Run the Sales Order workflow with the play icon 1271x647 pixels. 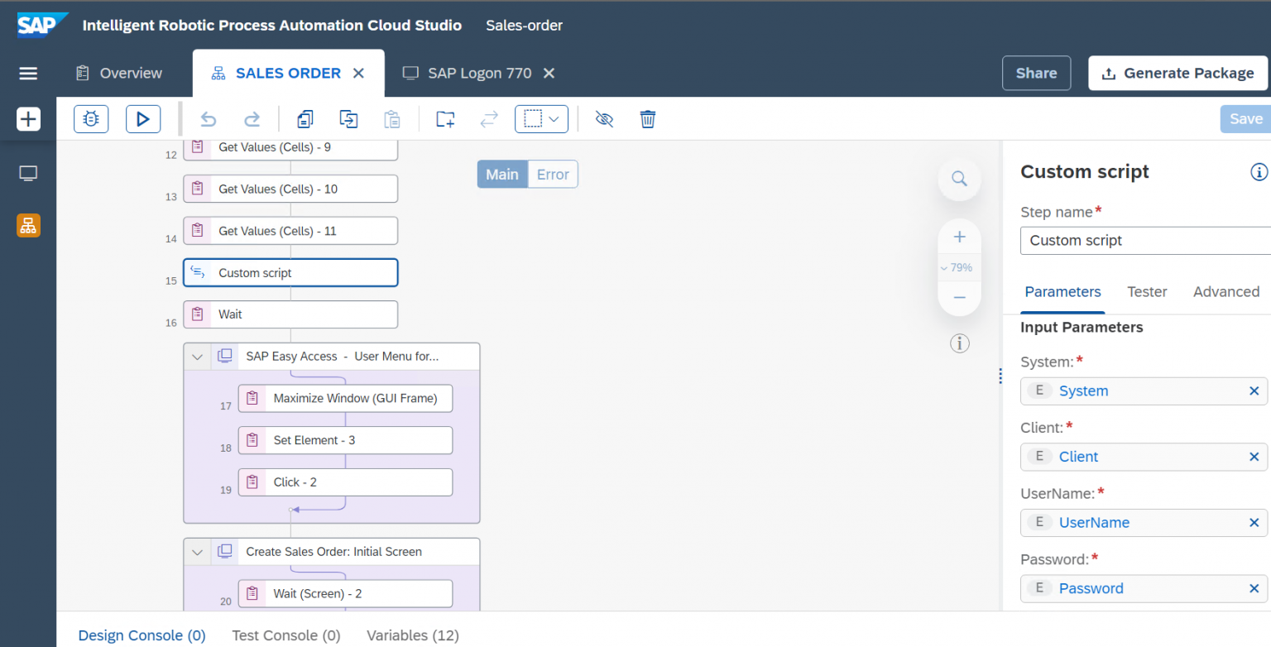pyautogui.click(x=142, y=118)
